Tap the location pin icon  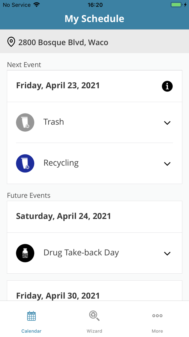coord(11,42)
